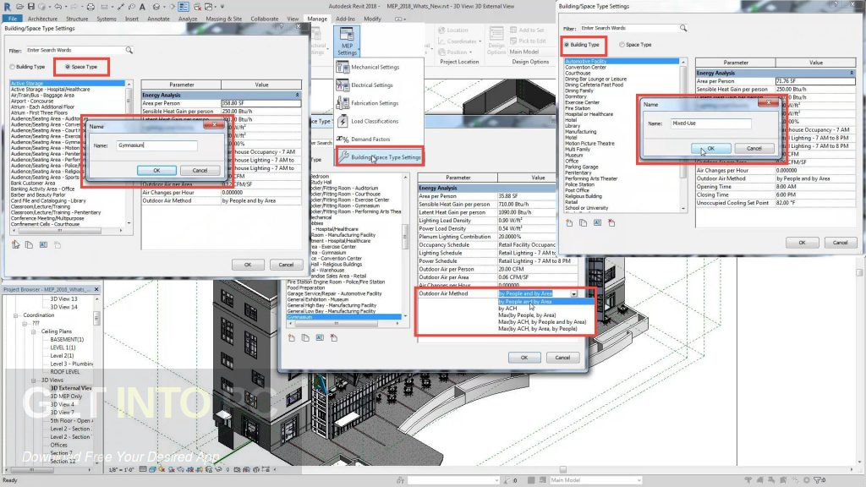Screen dimensions: 866x487
Task: Select Building/Space Type Settings menu entry
Action: [x=380, y=157]
